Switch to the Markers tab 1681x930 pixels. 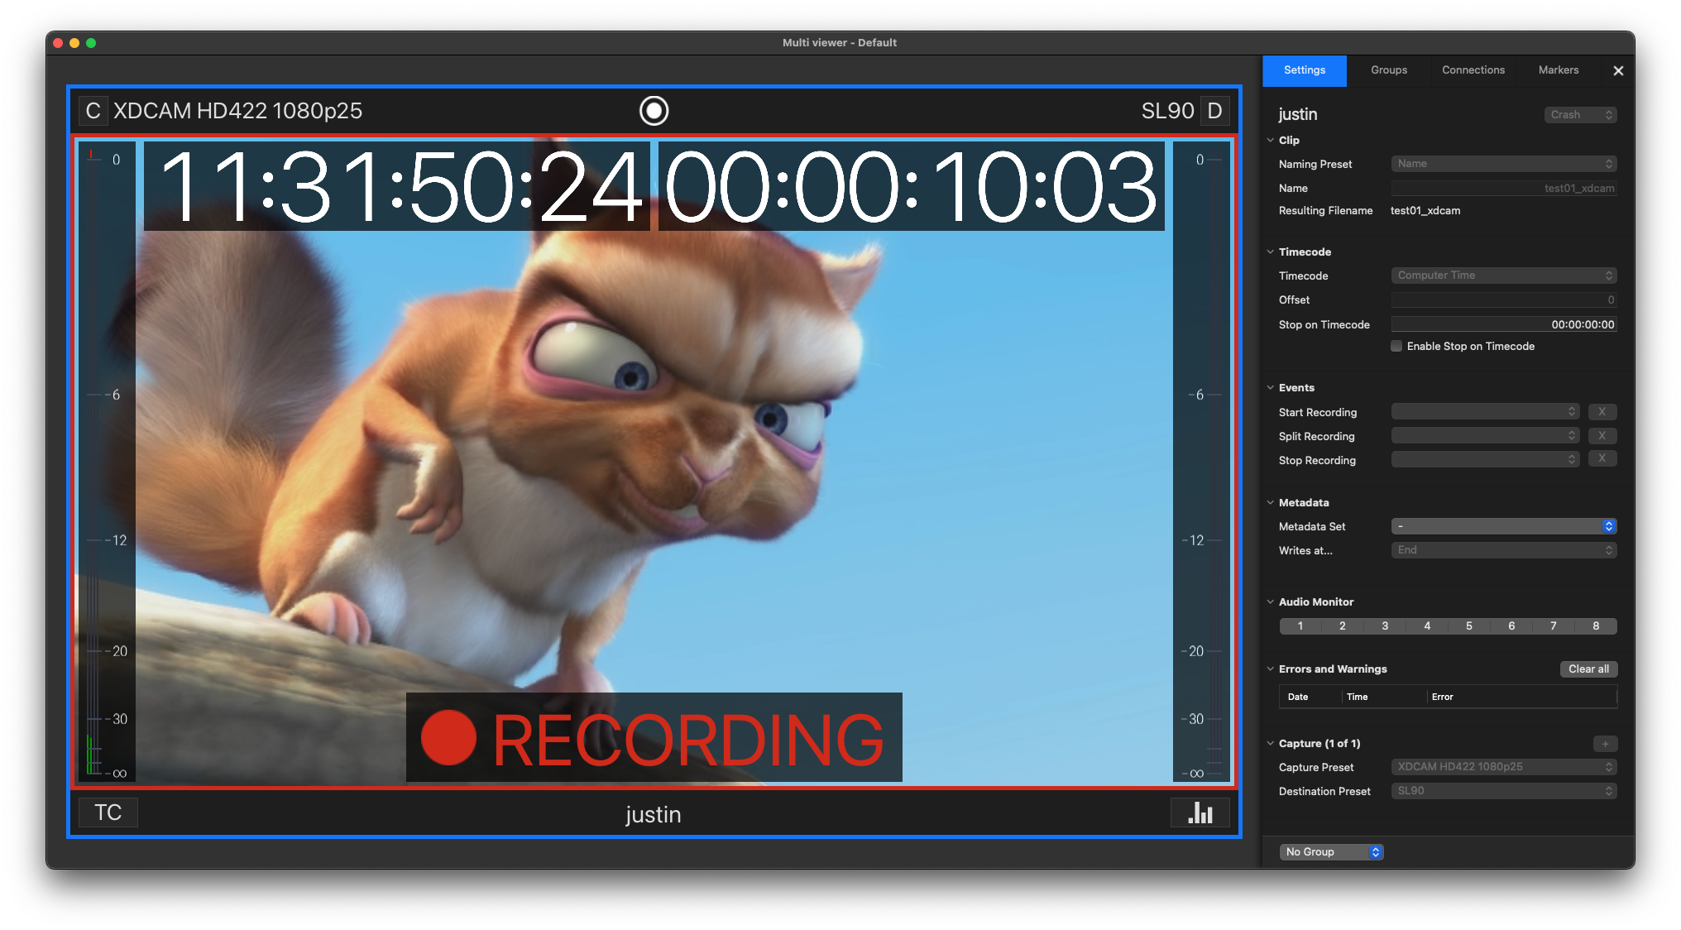(1559, 70)
